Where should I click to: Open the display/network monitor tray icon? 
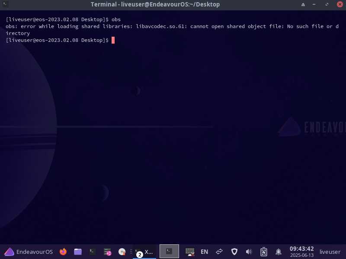coord(190,252)
